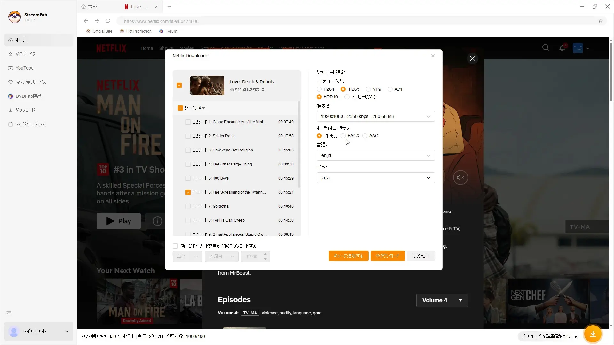The image size is (614, 345).
Task: Expand the マイアカウント account menu
Action: coord(39,331)
